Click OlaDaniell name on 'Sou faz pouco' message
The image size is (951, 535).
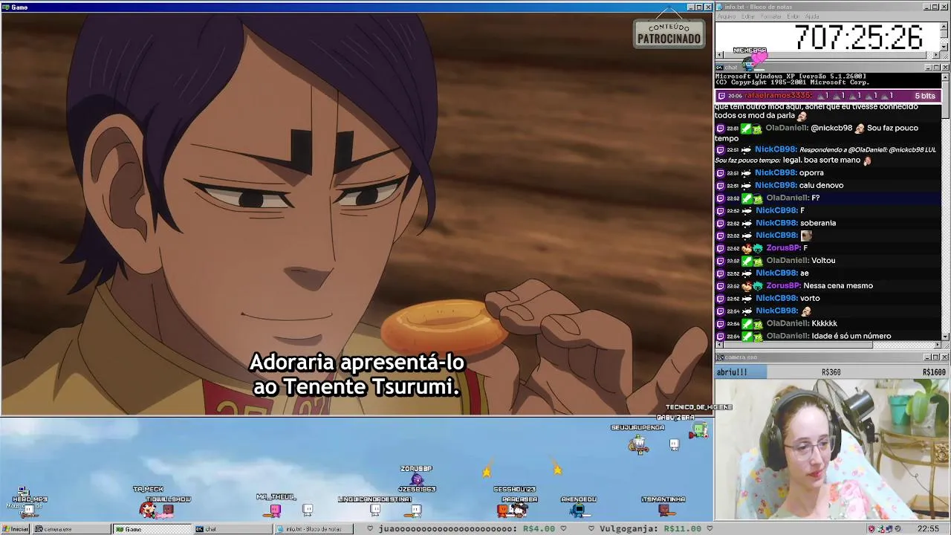coord(787,128)
